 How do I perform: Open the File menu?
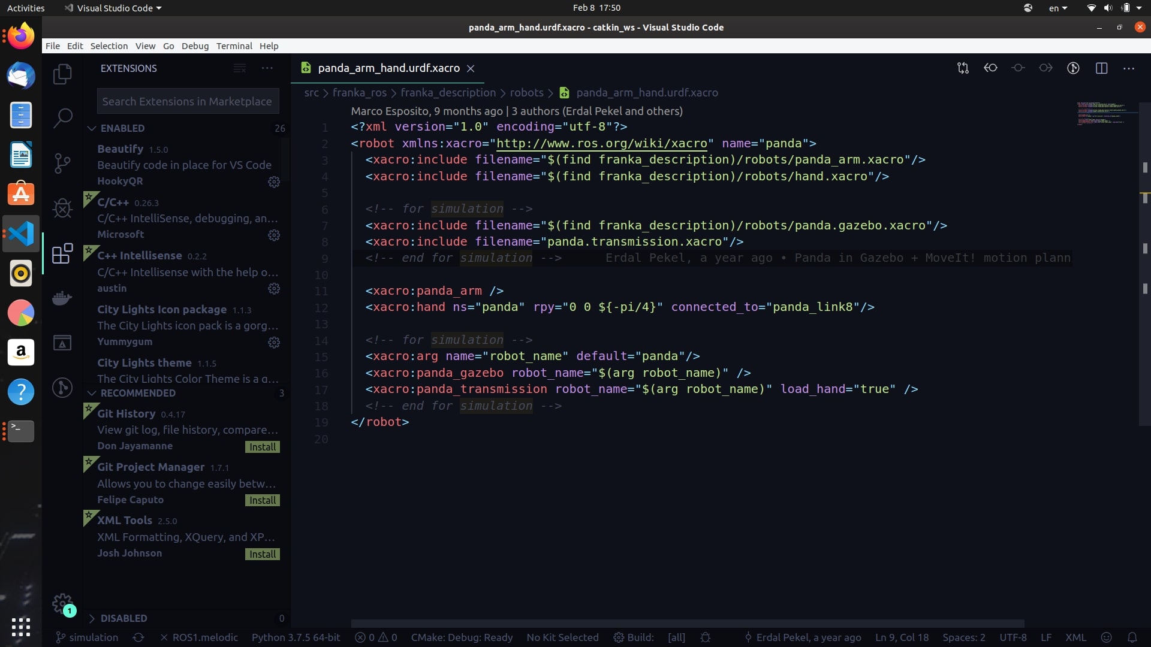[53, 46]
